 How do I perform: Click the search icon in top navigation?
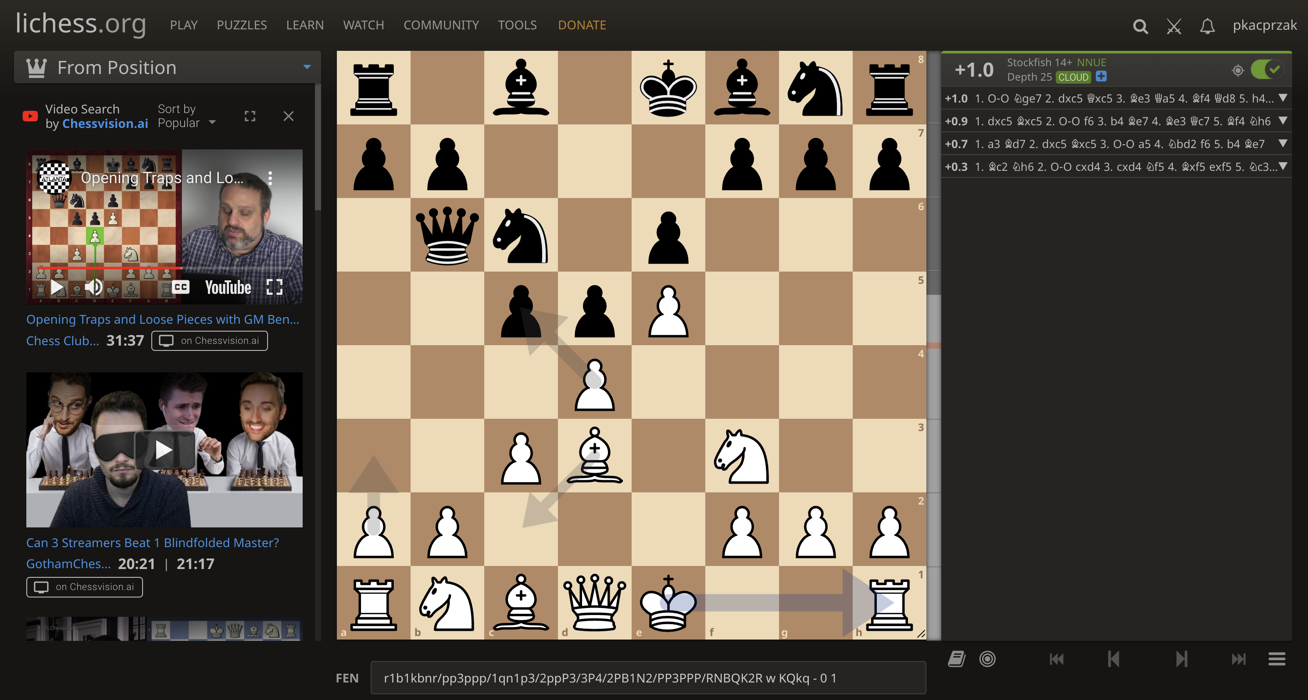click(x=1140, y=24)
